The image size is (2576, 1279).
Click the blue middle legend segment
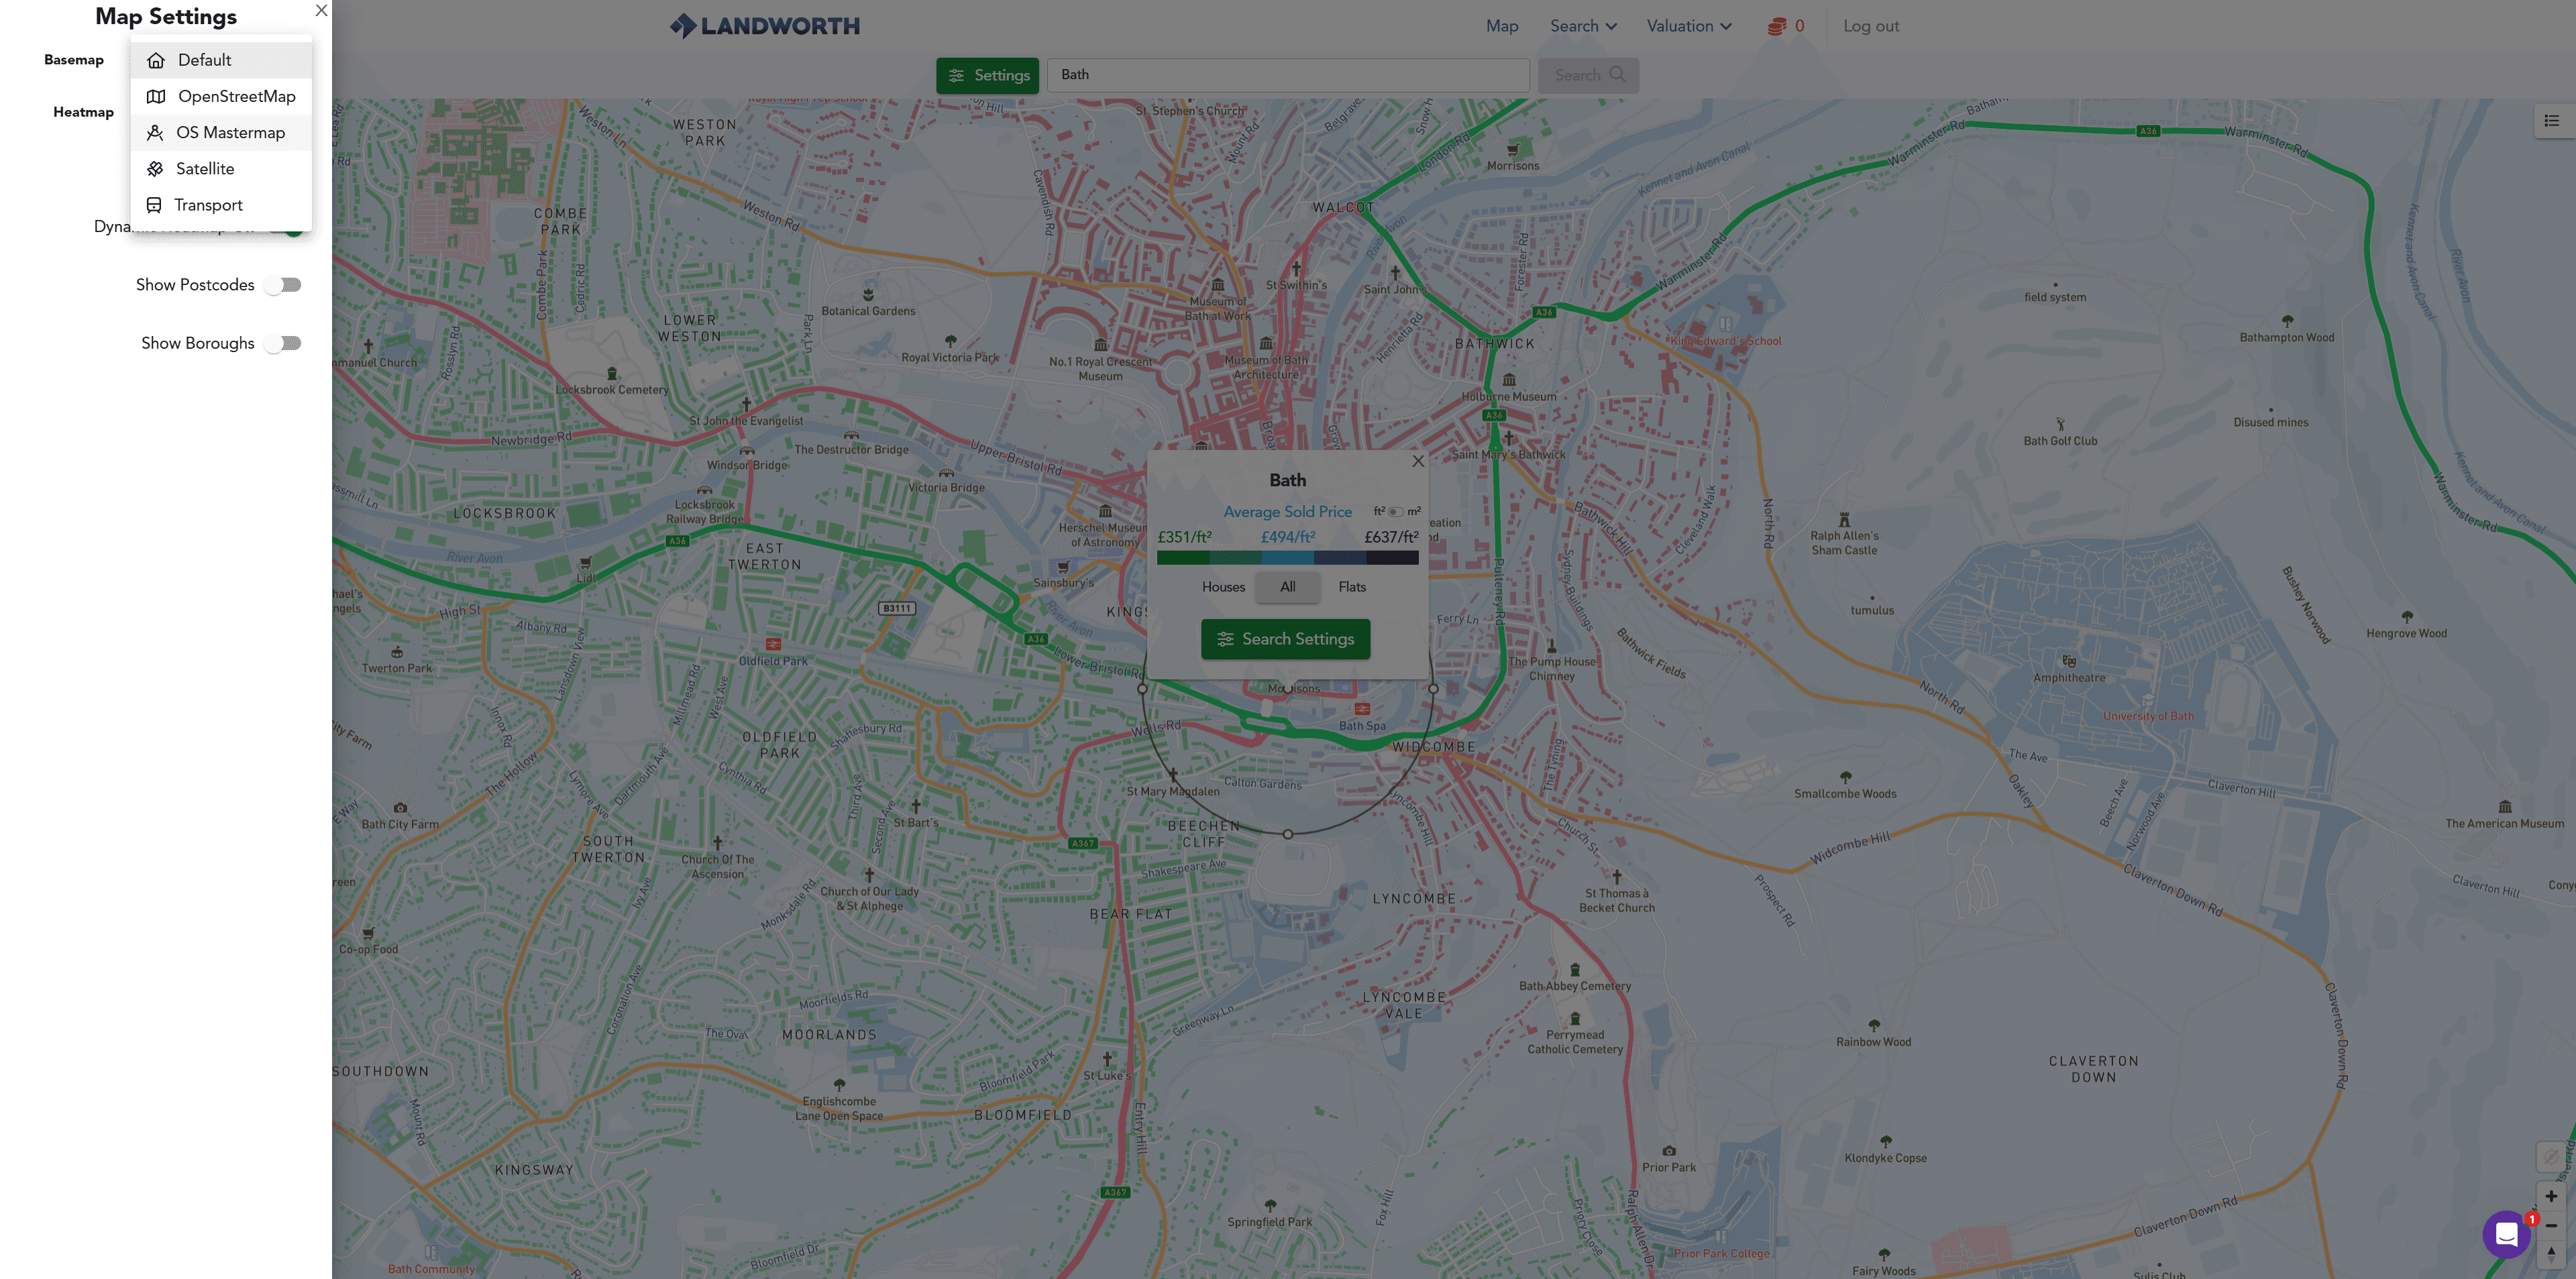pyautogui.click(x=1288, y=558)
